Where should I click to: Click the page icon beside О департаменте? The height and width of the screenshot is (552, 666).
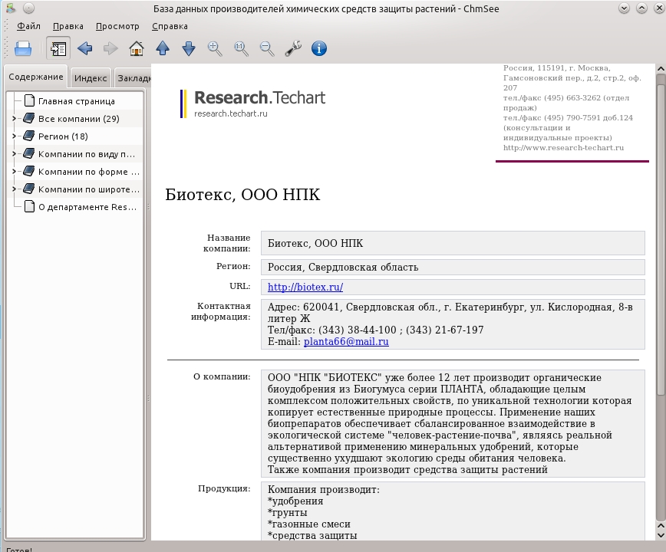click(x=29, y=207)
